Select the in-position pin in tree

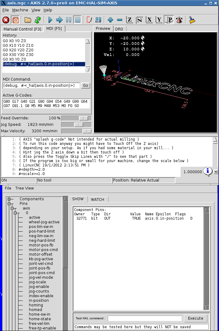pyautogui.click(x=39, y=300)
